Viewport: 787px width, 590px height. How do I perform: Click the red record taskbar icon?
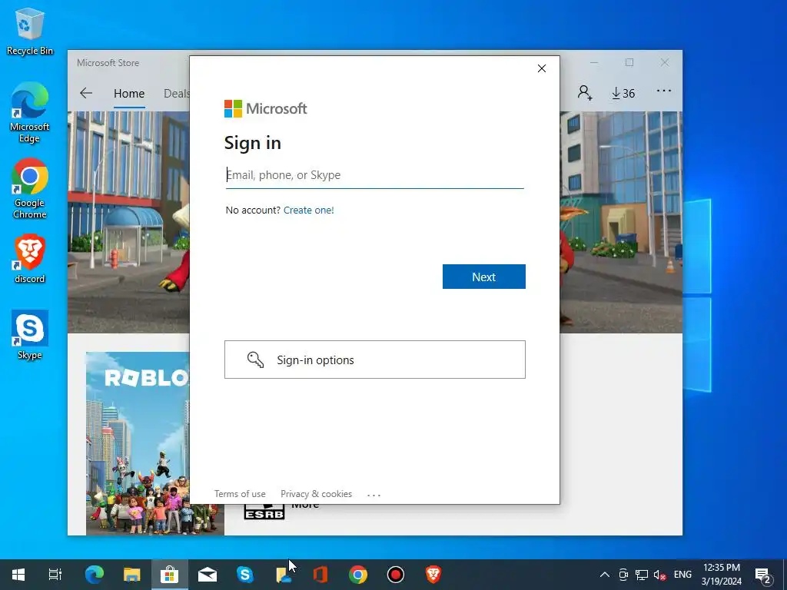coord(396,575)
